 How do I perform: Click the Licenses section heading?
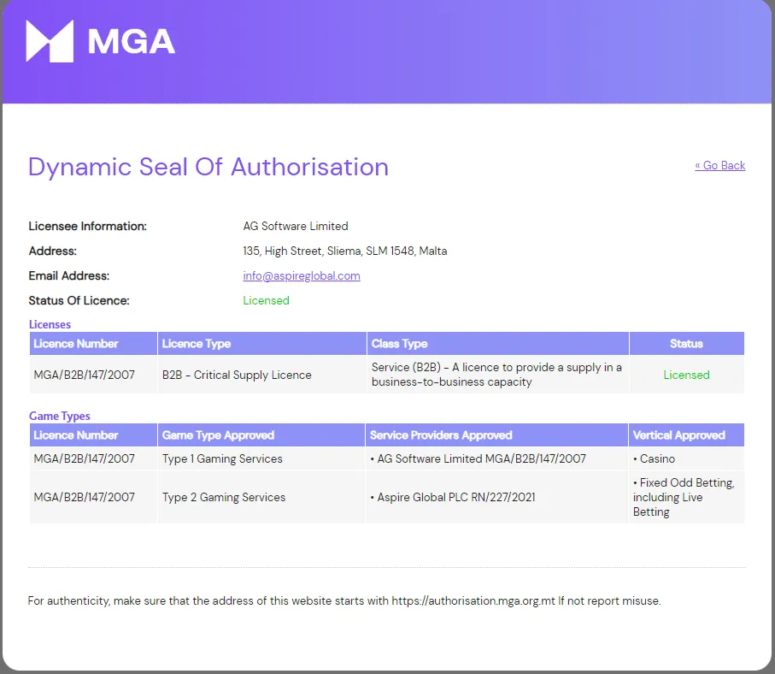tap(50, 324)
